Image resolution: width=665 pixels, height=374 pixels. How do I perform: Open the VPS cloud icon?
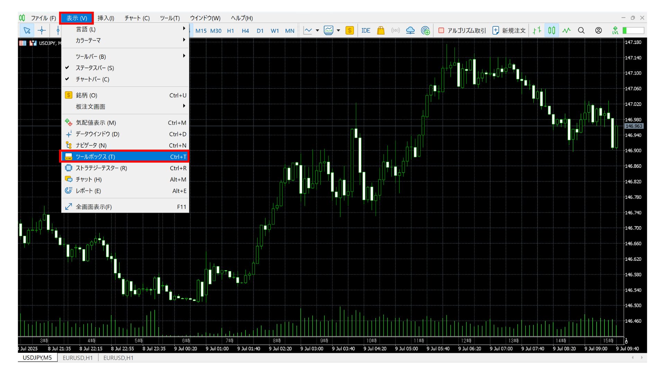[x=410, y=30]
